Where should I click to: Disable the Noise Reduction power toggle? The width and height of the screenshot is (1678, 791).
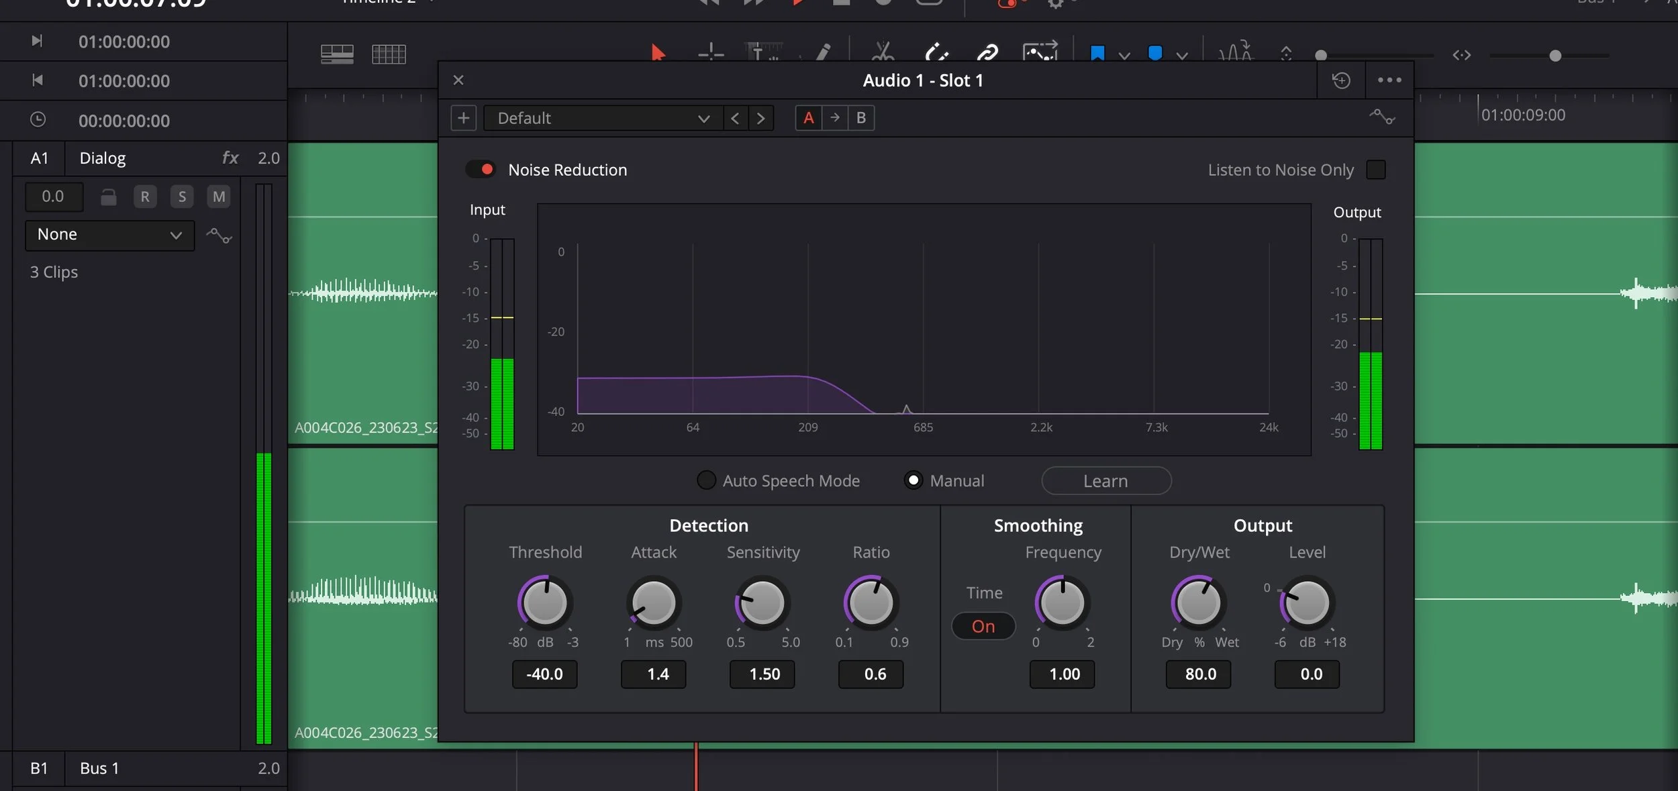481,169
